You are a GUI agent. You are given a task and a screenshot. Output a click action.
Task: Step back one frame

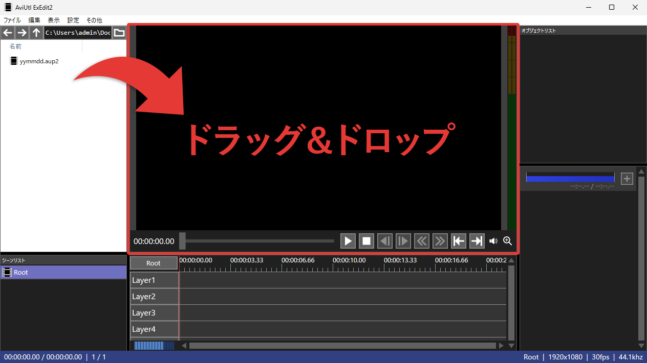coord(385,241)
